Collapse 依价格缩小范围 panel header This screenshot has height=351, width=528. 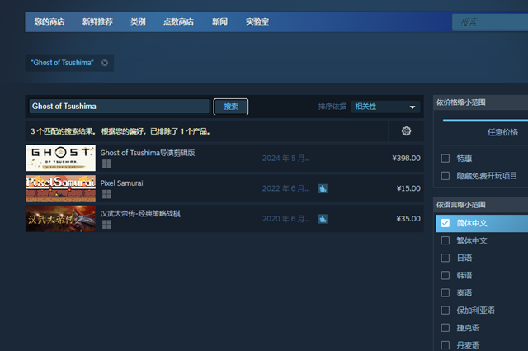coord(480,102)
